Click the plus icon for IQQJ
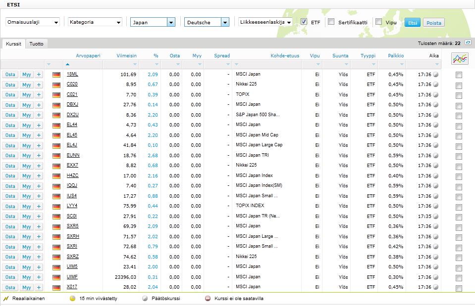475x306 pixels. [x=39, y=186]
